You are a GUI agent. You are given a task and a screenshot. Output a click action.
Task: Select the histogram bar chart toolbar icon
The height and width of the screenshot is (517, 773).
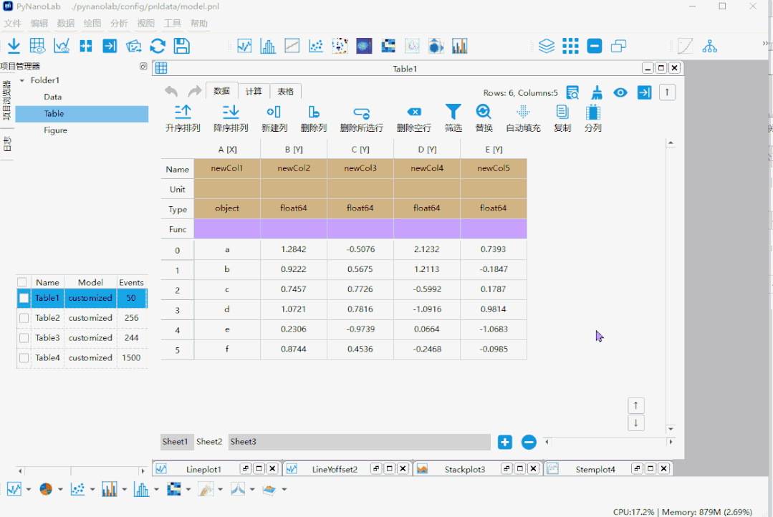tap(268, 46)
